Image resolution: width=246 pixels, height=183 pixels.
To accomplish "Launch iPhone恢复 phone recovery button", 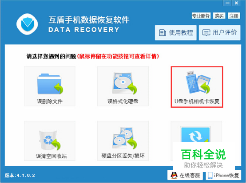I will [x=223, y=175].
